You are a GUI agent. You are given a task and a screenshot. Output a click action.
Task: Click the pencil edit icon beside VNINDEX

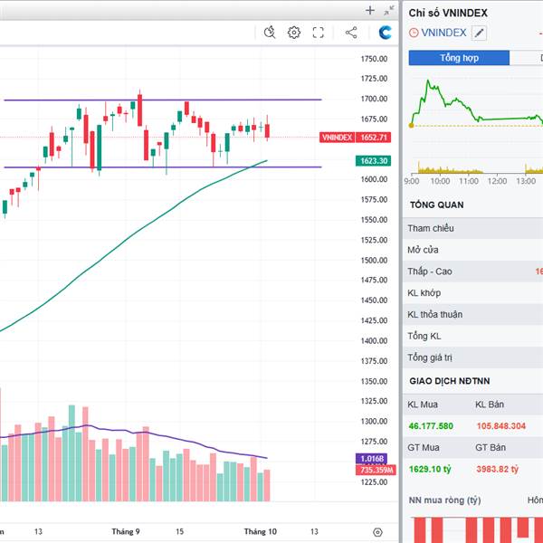tap(479, 33)
